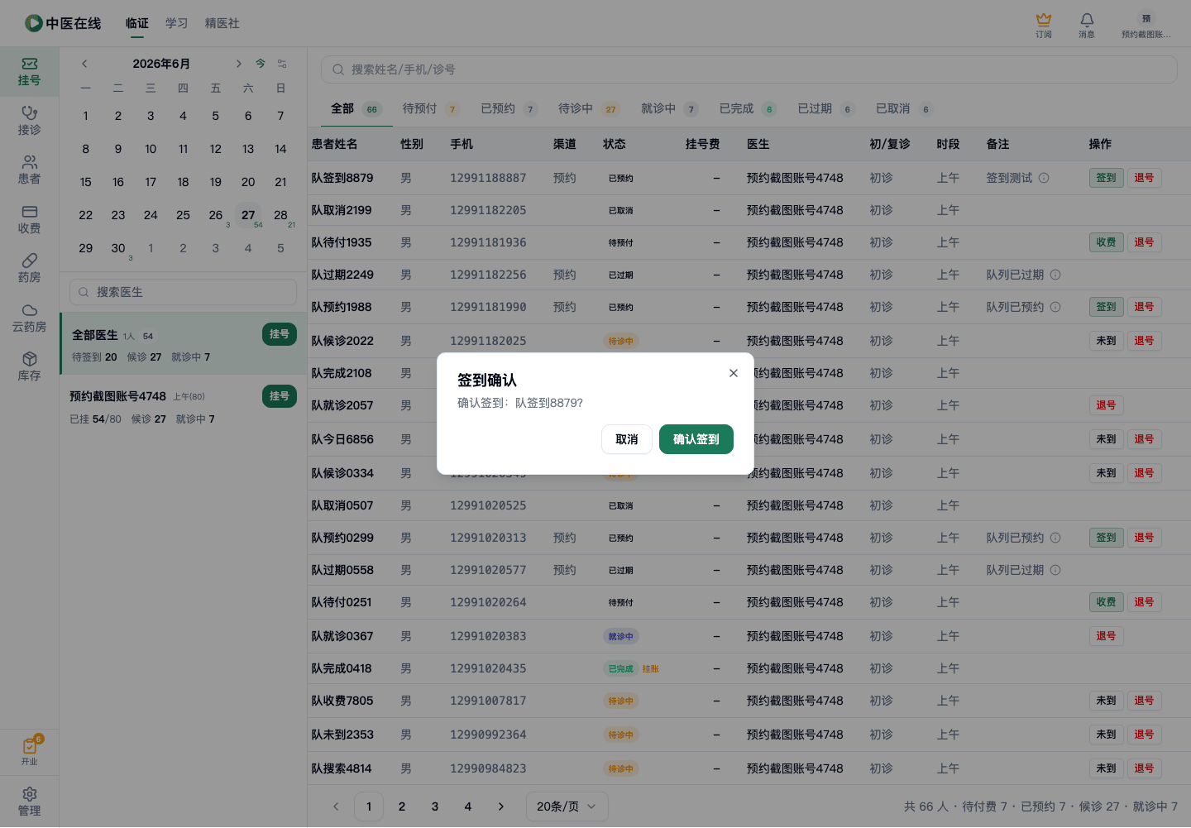
Task: Select date 15 in calendar
Action: click(86, 182)
